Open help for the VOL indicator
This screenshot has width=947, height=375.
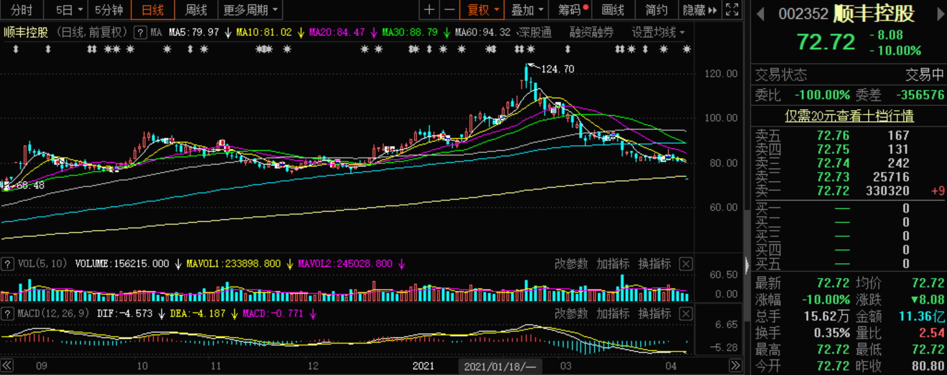coord(7,264)
